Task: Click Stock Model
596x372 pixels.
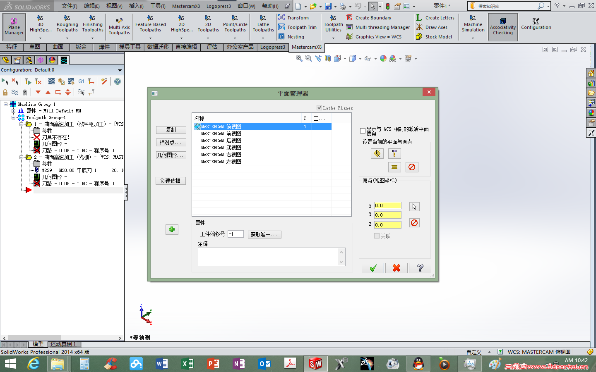Action: [x=434, y=37]
